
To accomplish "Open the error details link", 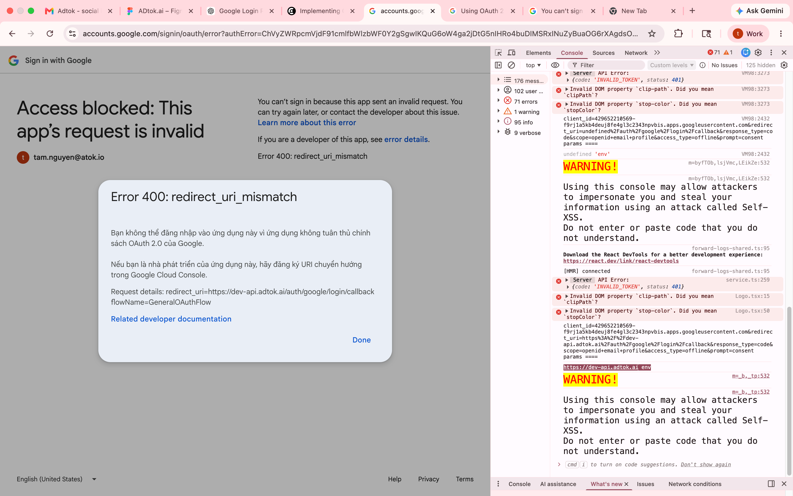I will tap(406, 139).
